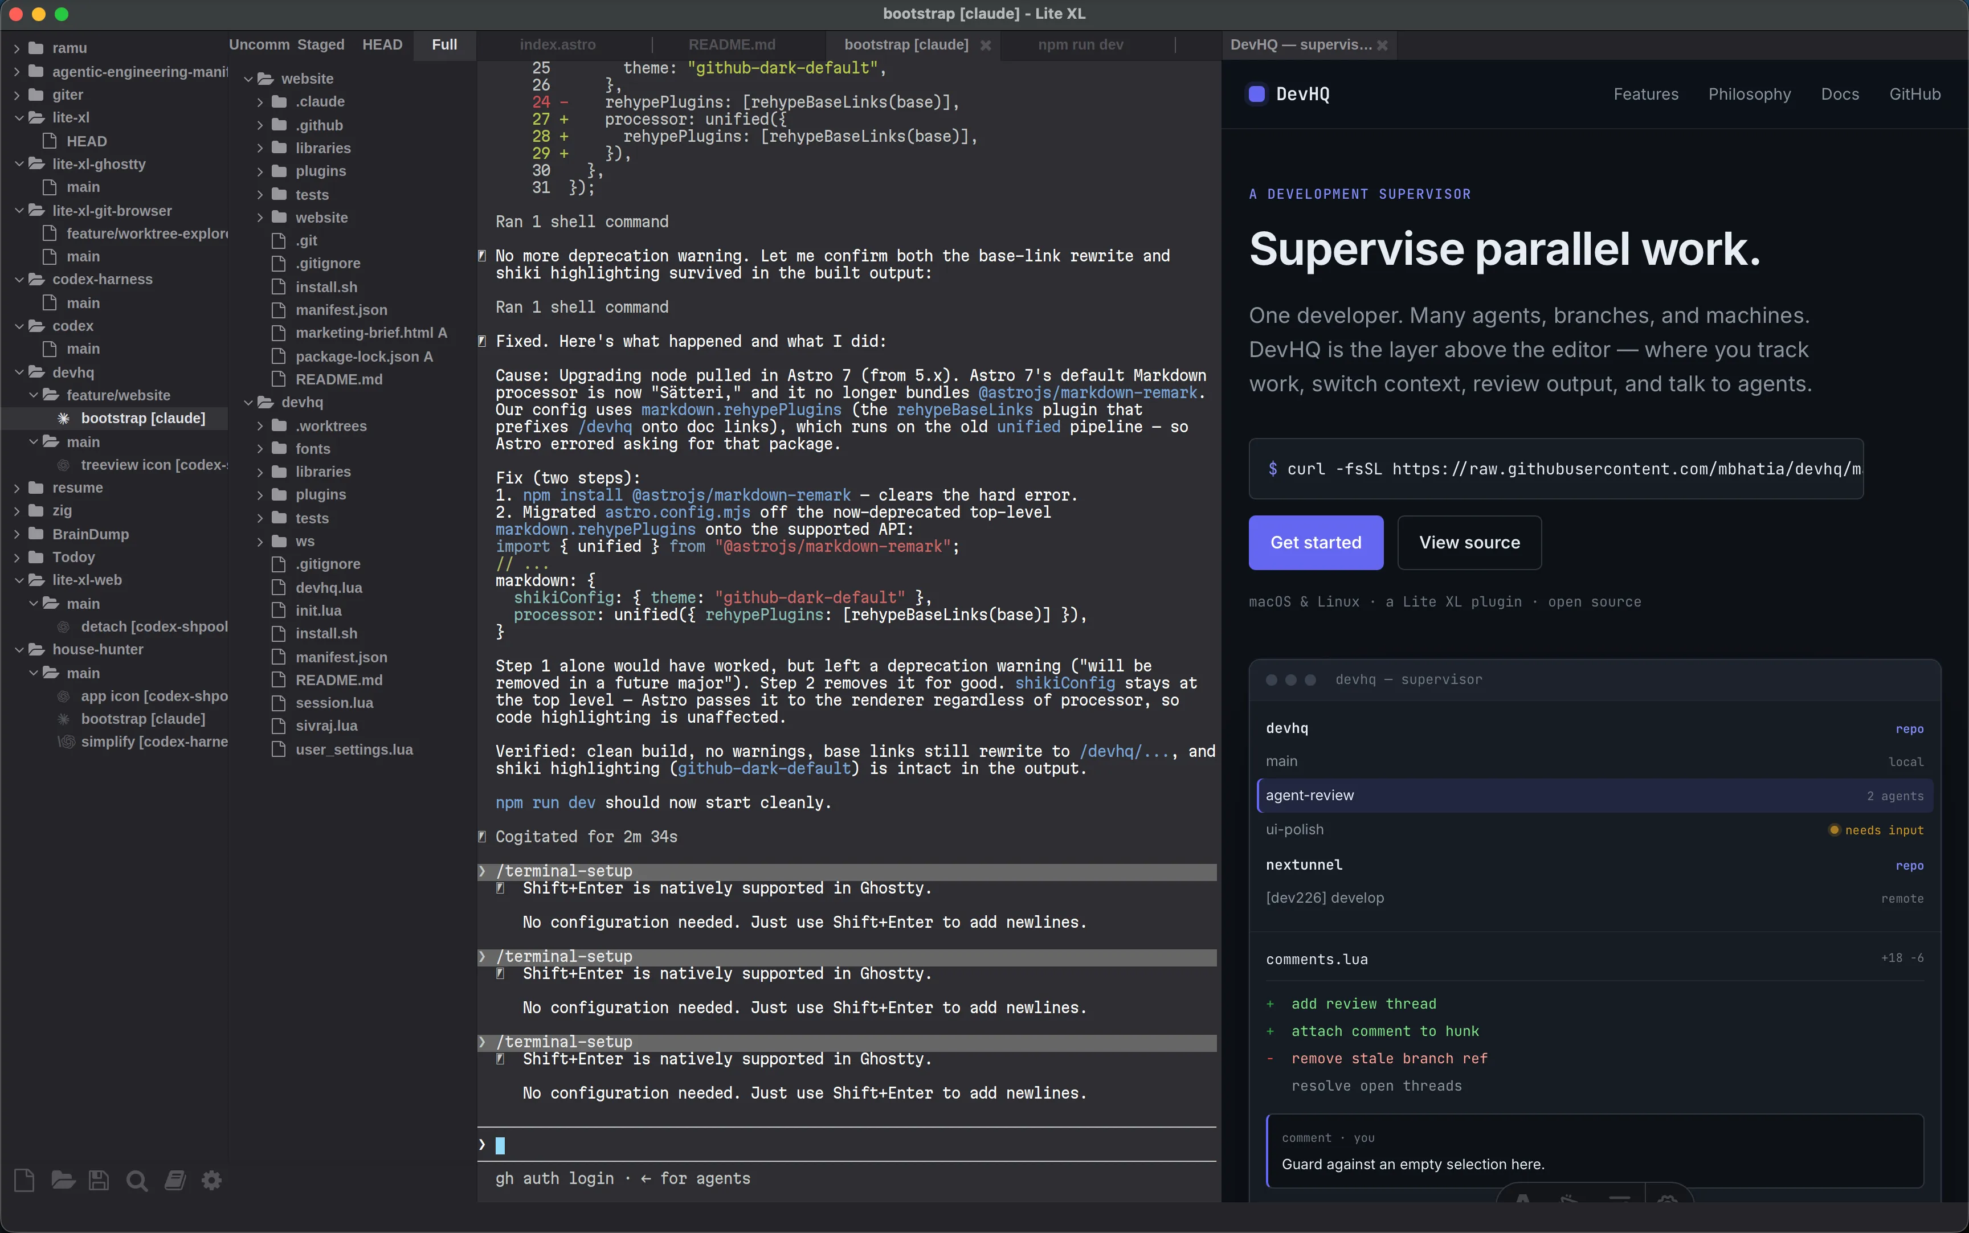The width and height of the screenshot is (1969, 1233).
Task: Expand the ramu folder
Action: [17, 48]
